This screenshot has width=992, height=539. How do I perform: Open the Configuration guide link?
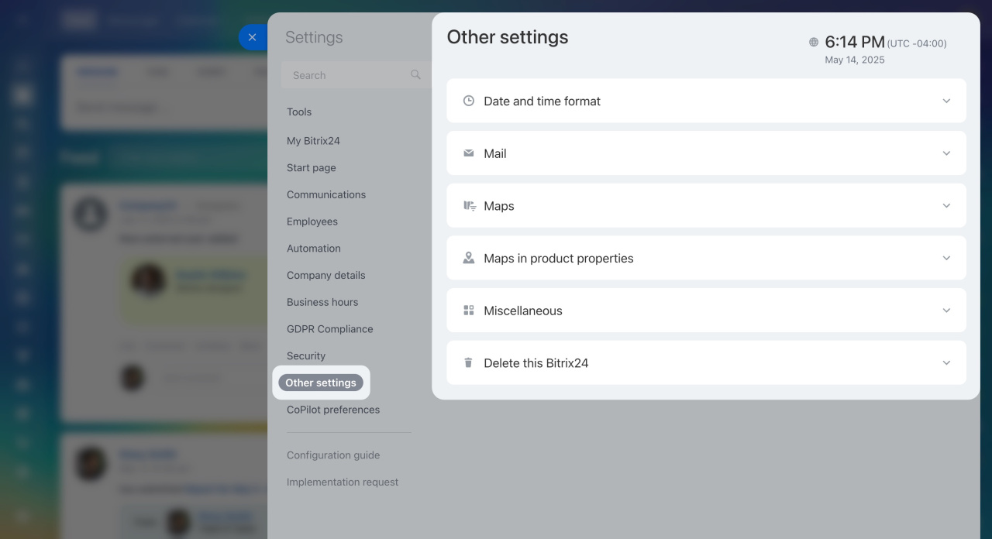[333, 455]
